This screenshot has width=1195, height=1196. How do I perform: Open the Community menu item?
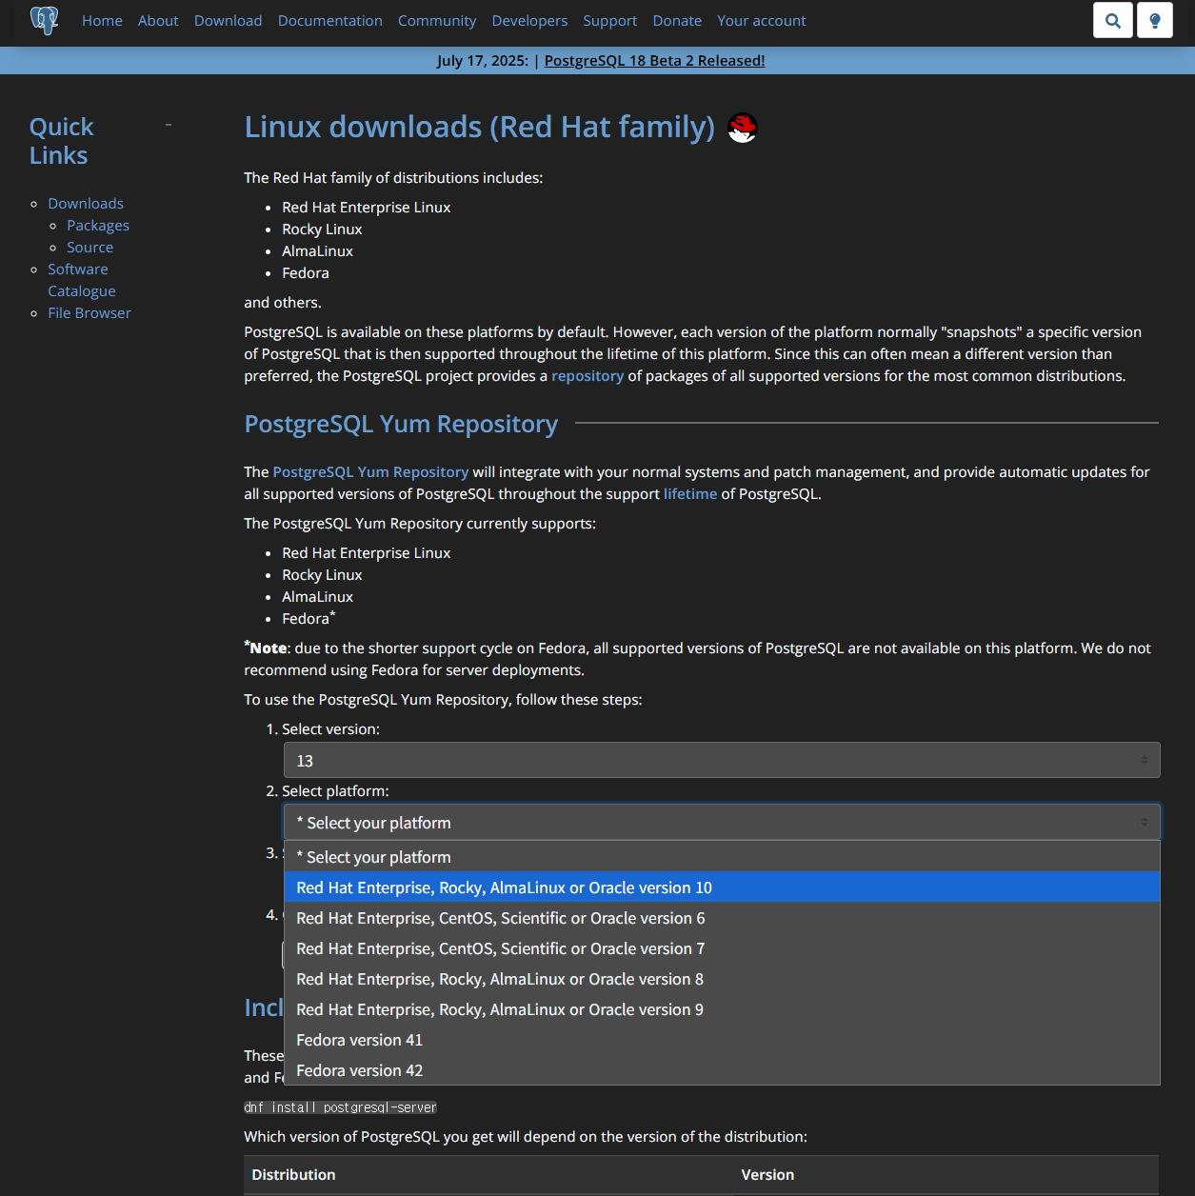pyautogui.click(x=437, y=20)
